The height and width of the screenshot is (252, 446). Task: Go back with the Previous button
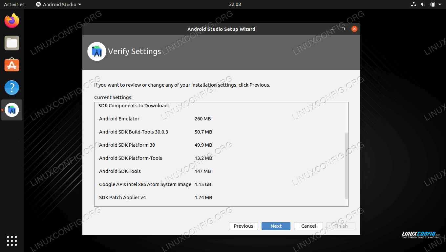pos(244,226)
